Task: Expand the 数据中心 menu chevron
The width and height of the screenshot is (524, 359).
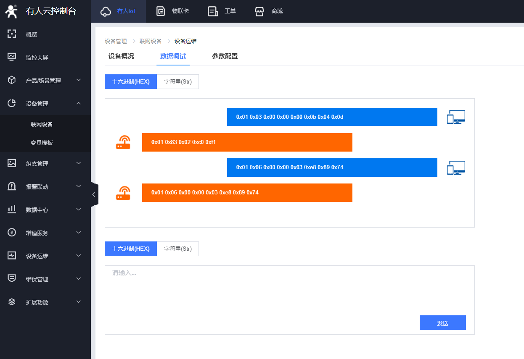Action: [79, 210]
